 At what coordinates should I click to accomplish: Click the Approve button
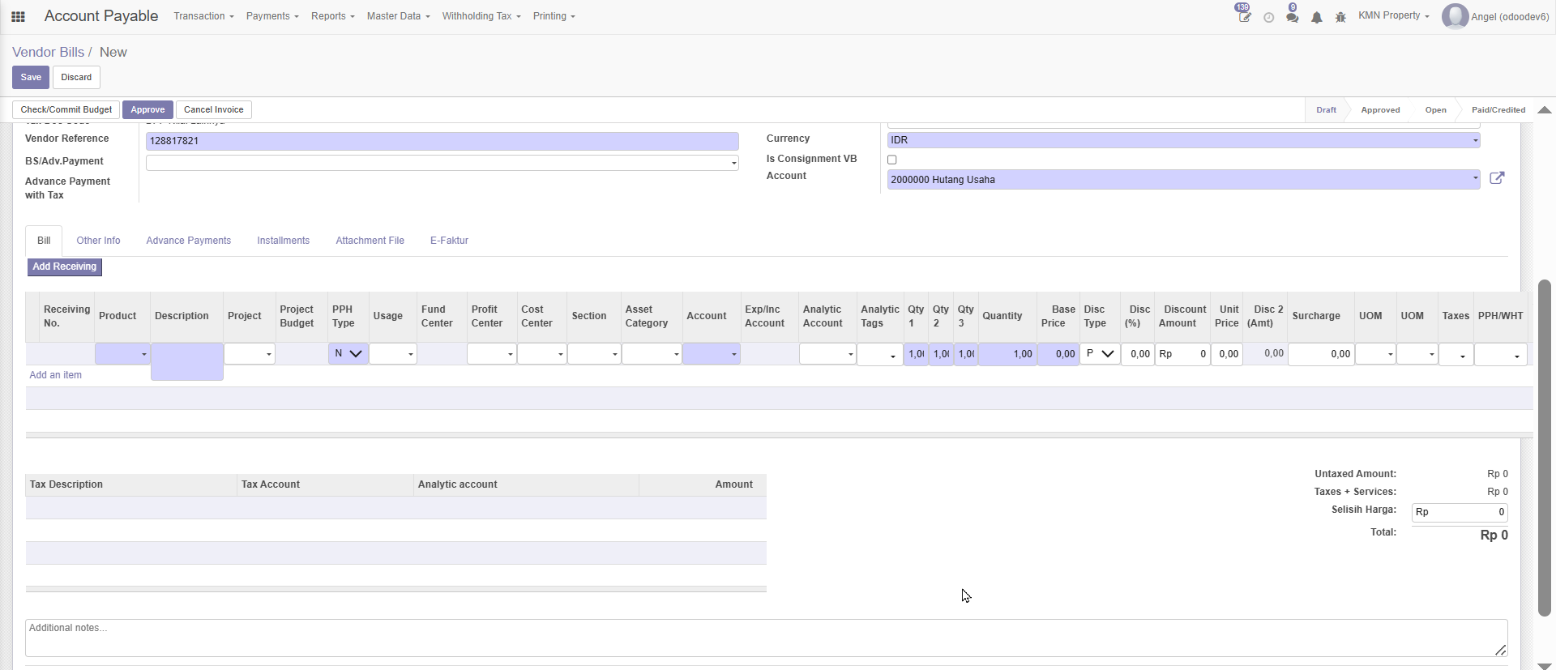[x=147, y=110]
